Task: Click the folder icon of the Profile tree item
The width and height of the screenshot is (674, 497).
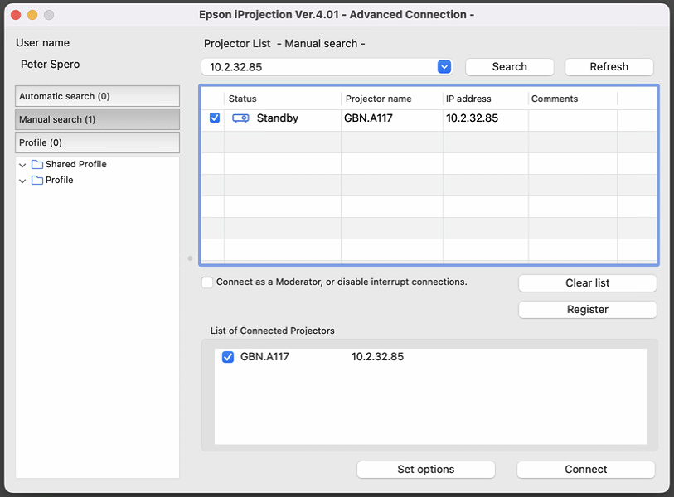Action: 37,181
